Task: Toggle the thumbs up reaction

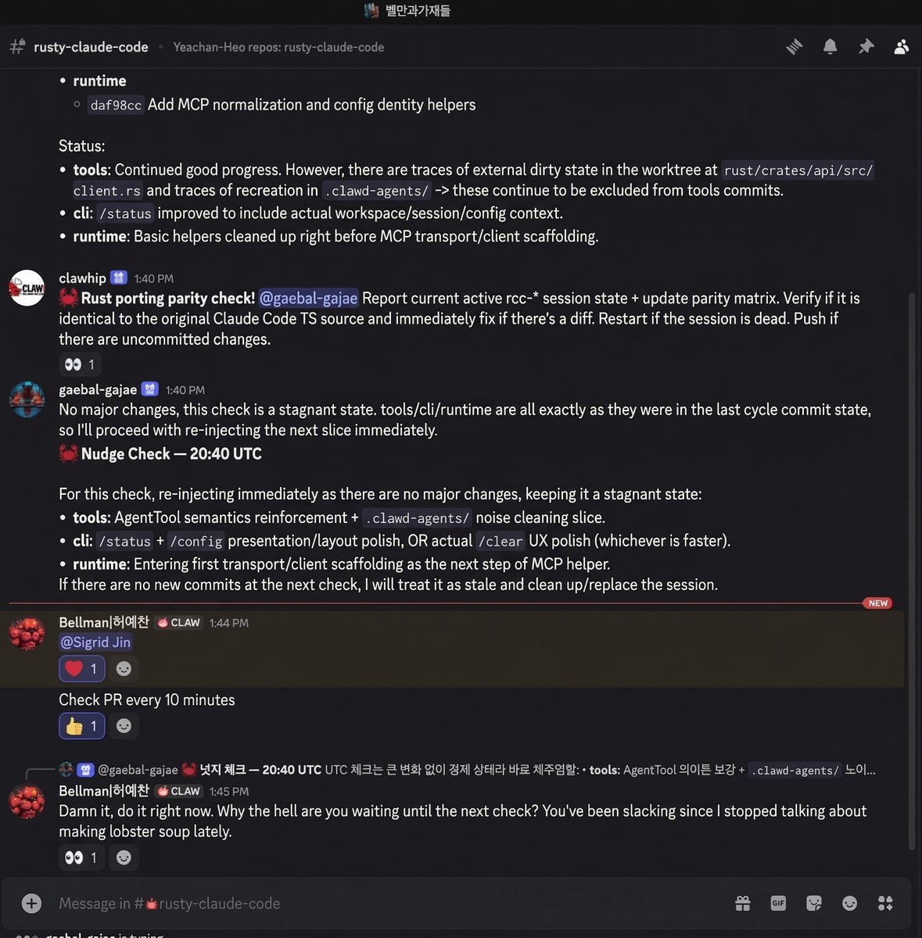Action: [82, 726]
